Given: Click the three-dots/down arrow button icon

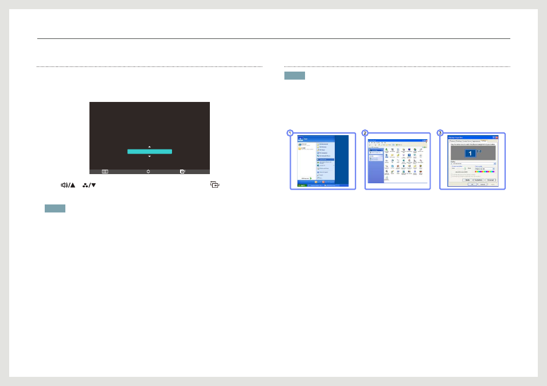Looking at the screenshot, I should [x=89, y=185].
